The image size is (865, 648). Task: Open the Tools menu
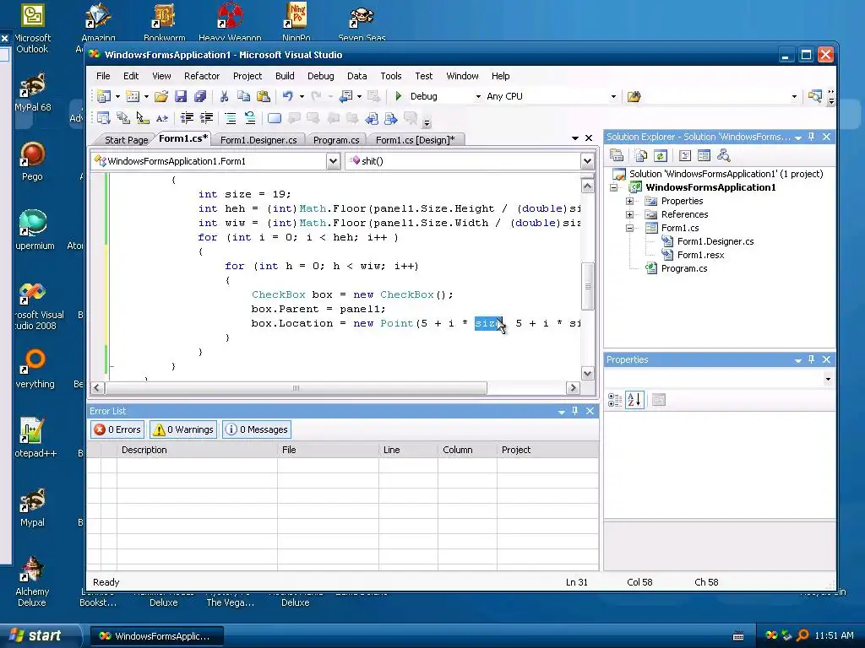(390, 76)
